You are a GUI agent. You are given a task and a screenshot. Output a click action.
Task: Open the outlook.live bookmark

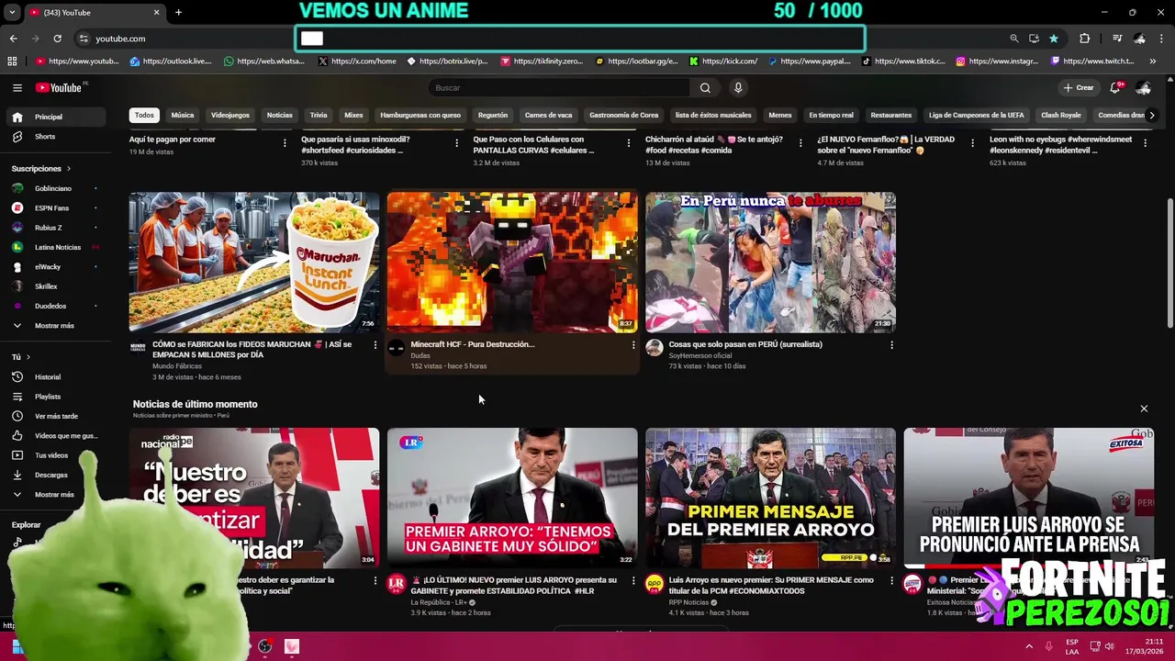(171, 62)
